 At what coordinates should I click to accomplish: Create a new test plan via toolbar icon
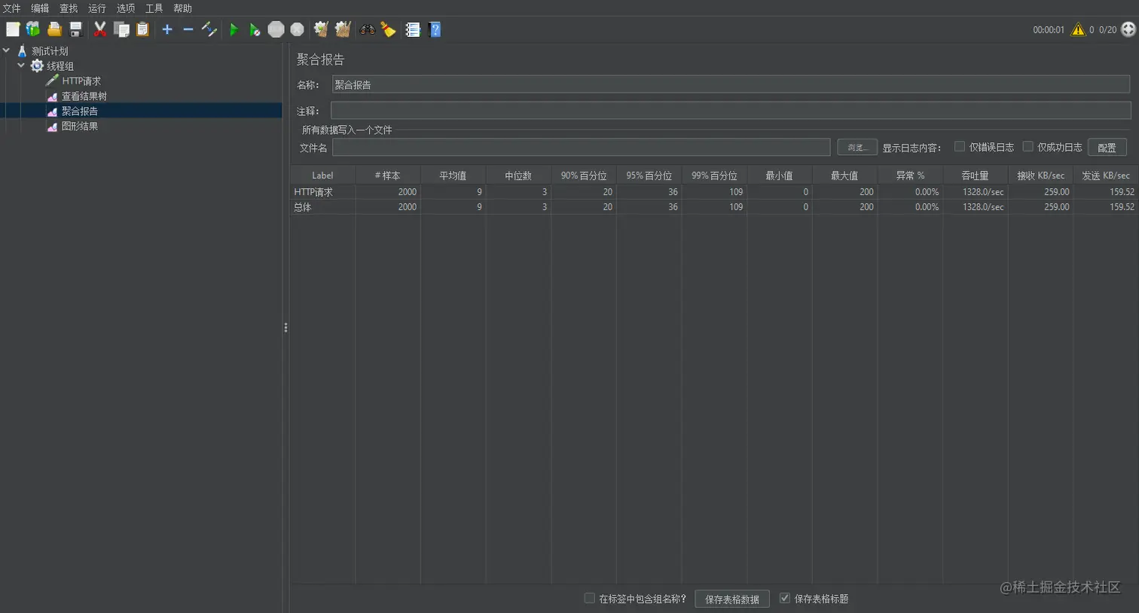point(13,29)
